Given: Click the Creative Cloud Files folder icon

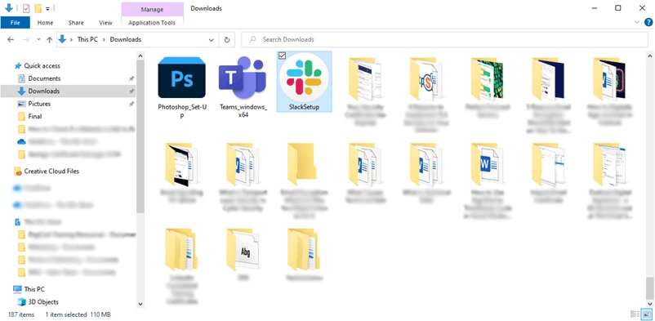Looking at the screenshot, I should coord(17,172).
